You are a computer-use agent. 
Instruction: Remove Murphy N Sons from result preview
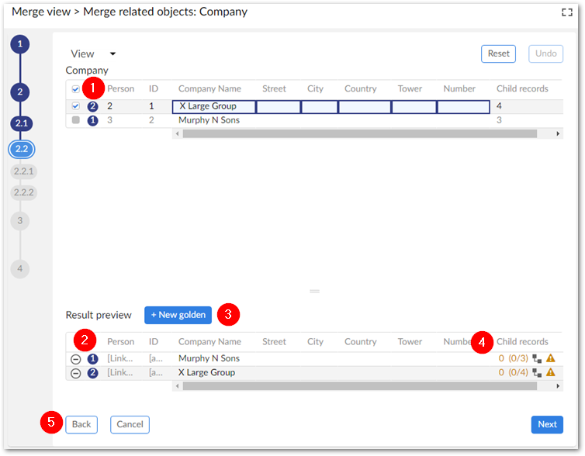coord(75,358)
